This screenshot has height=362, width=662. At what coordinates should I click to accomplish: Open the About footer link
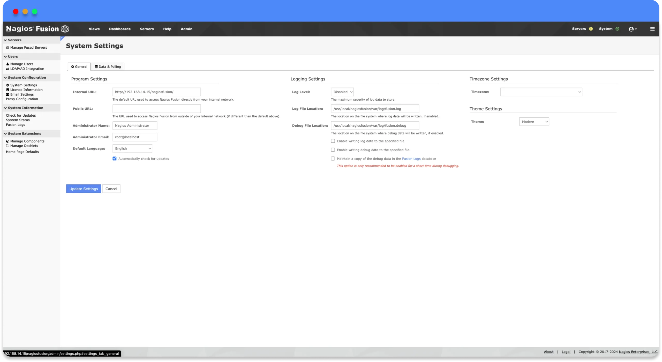pyautogui.click(x=548, y=352)
